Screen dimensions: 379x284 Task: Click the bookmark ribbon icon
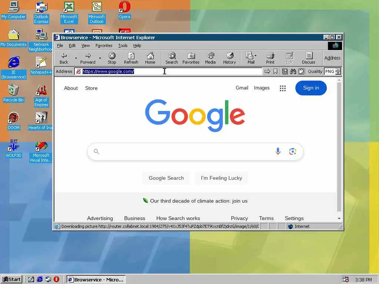275,71
